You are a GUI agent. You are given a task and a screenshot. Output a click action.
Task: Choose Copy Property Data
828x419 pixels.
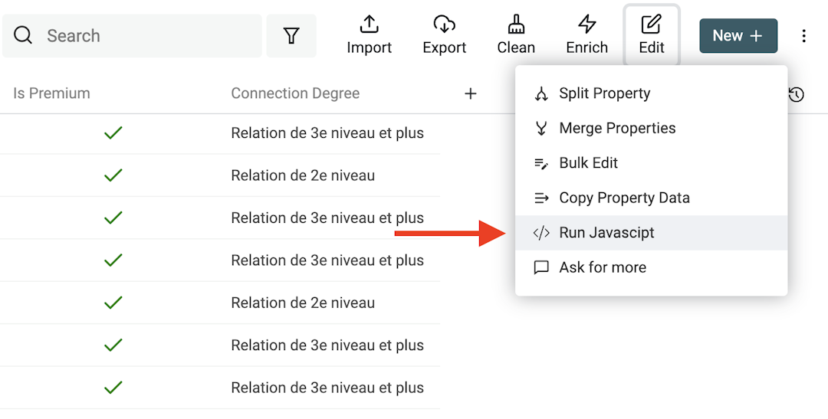[624, 198]
